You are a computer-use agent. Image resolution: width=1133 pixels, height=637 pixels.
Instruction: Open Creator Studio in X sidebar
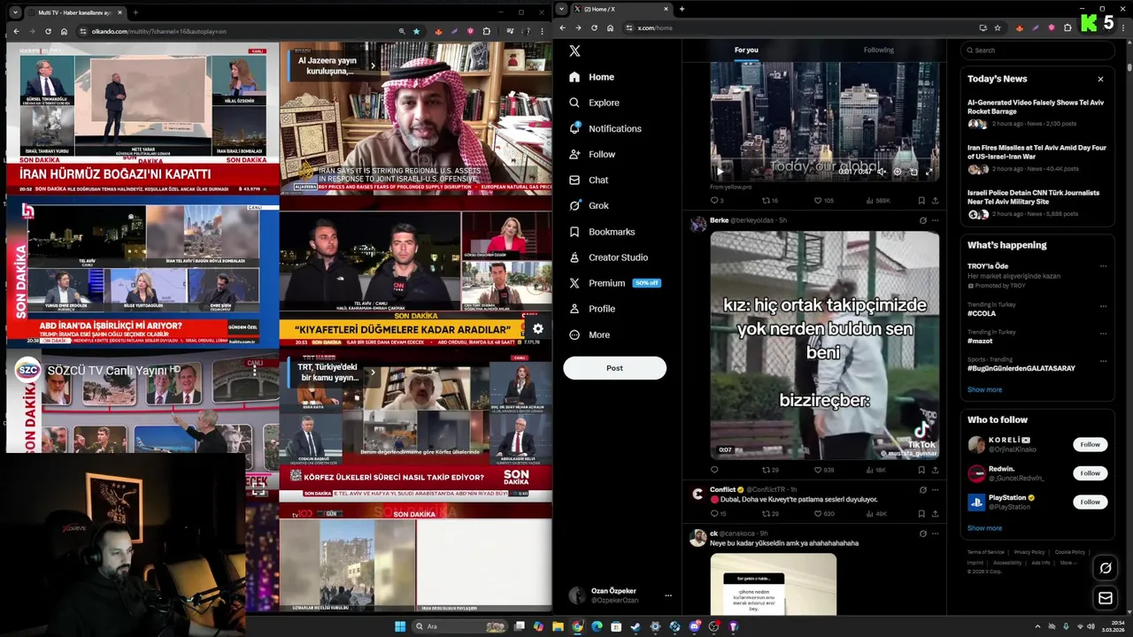click(x=609, y=257)
